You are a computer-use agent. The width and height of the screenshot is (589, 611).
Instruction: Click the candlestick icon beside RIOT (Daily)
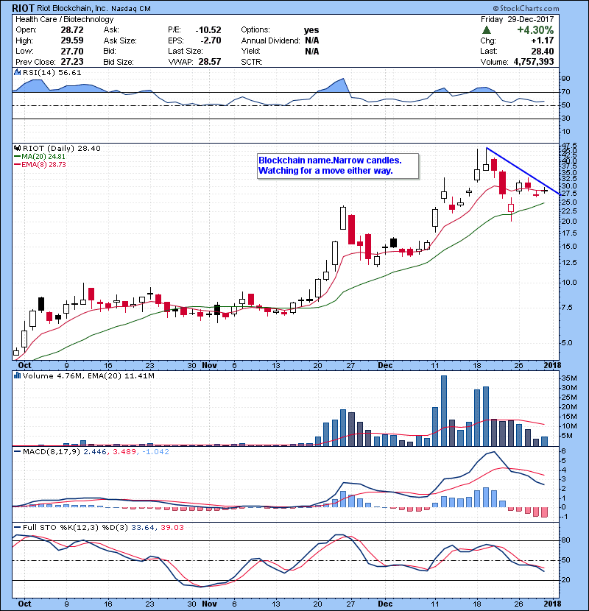pos(17,148)
